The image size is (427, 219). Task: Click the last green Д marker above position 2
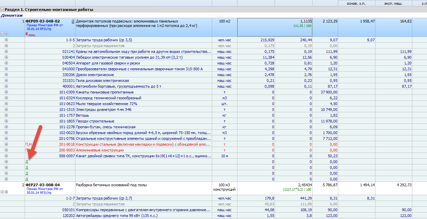[27, 179]
